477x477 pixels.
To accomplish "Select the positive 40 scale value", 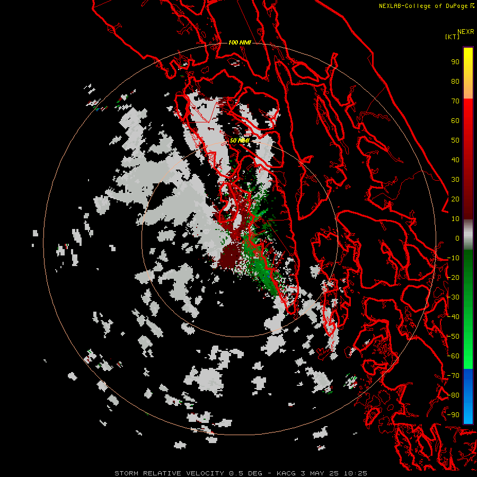I will 455,160.
